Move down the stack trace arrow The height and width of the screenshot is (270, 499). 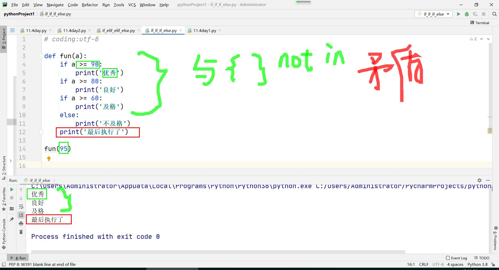point(21,198)
